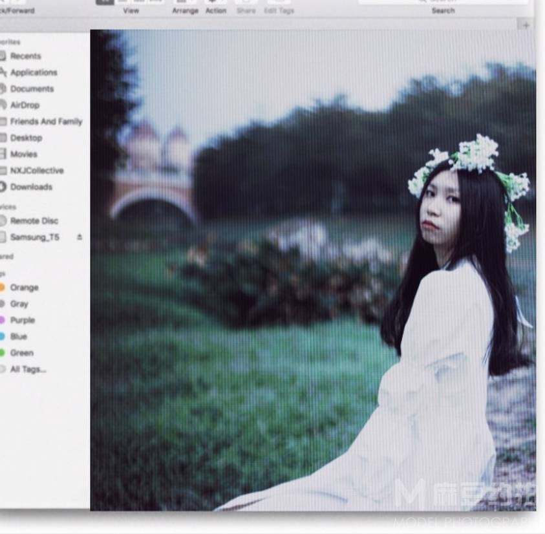Open the Documents sidebar item
This screenshot has width=545, height=534.
(x=32, y=89)
